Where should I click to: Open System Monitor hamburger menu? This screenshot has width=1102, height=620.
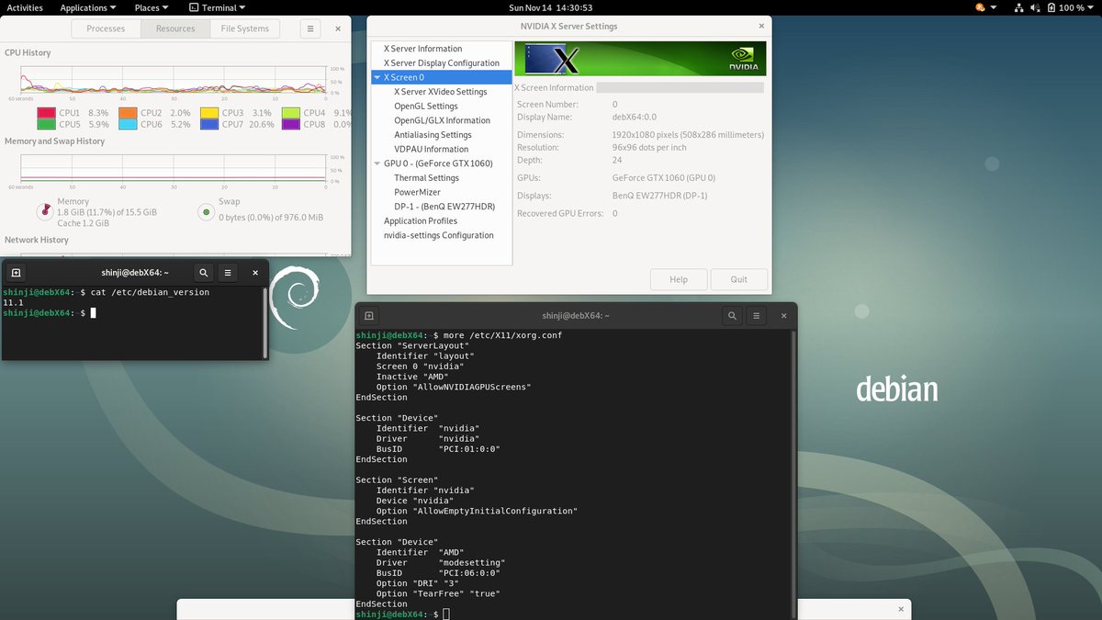(x=310, y=28)
